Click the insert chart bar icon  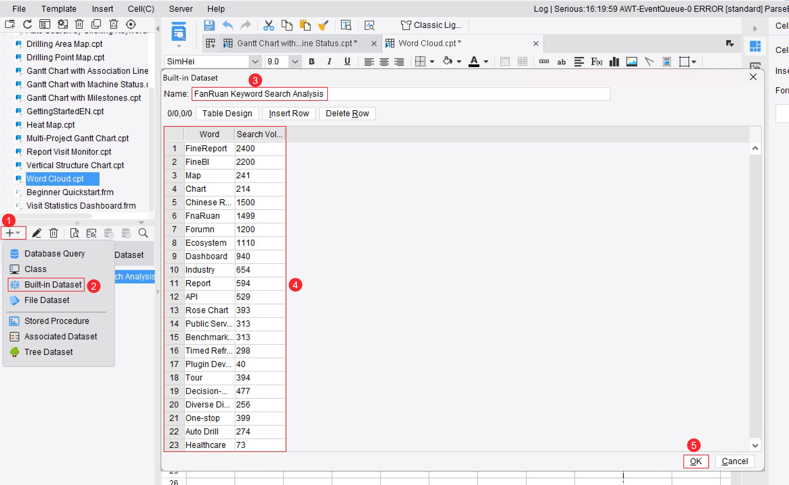coord(614,62)
